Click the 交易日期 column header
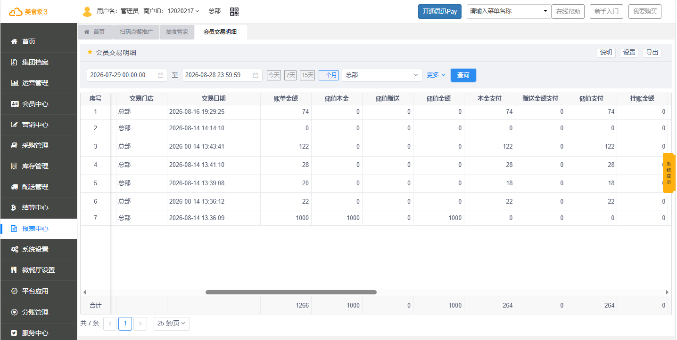This screenshot has height=340, width=677. coord(214,99)
